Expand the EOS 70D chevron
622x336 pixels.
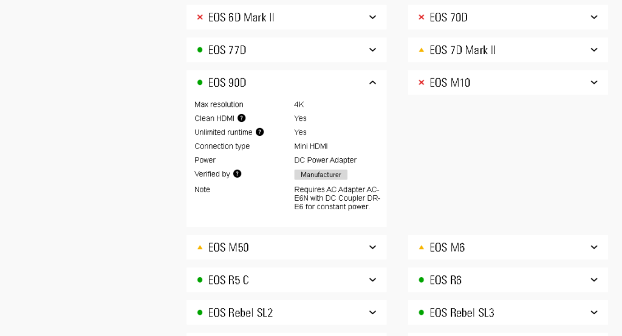point(594,17)
